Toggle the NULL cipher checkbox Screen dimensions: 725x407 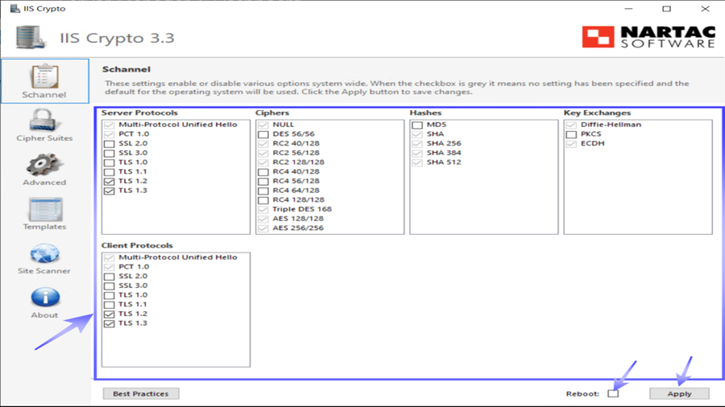263,125
